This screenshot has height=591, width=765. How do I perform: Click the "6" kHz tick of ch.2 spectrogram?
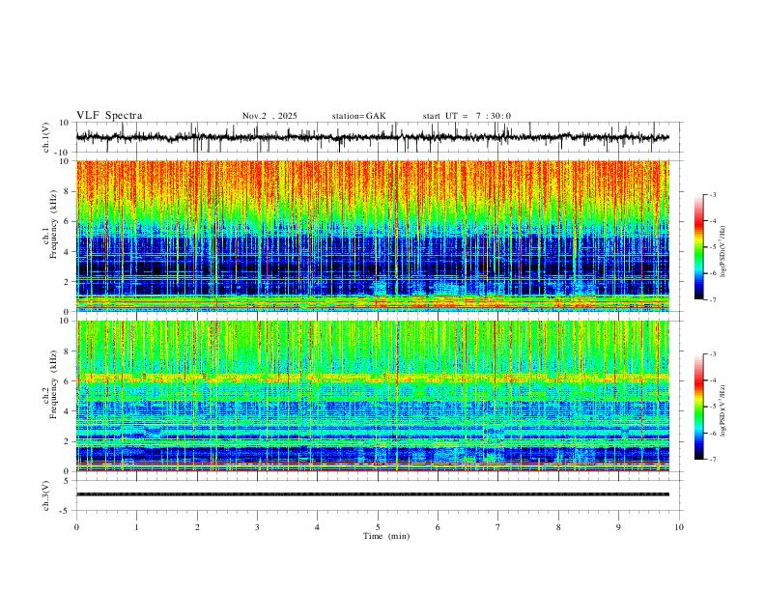[68, 381]
